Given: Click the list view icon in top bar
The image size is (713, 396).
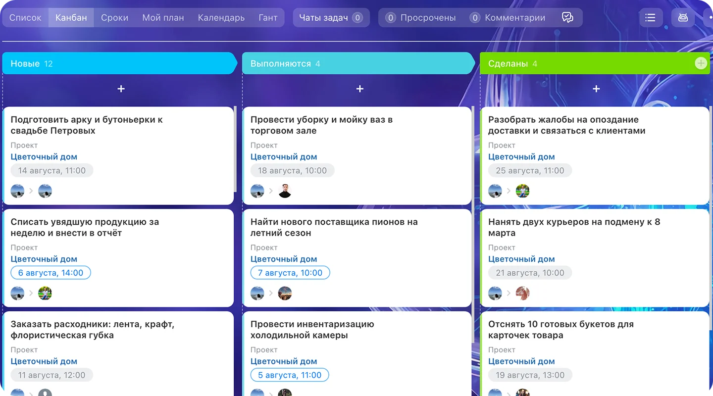Looking at the screenshot, I should point(651,18).
